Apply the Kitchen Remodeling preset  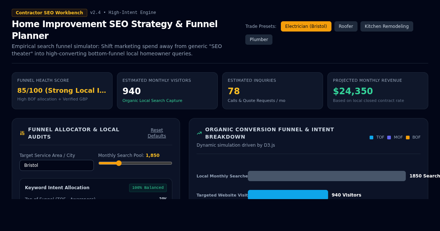coord(386,26)
